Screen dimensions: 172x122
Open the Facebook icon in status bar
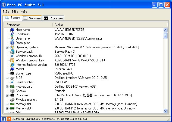[x=4, y=119]
